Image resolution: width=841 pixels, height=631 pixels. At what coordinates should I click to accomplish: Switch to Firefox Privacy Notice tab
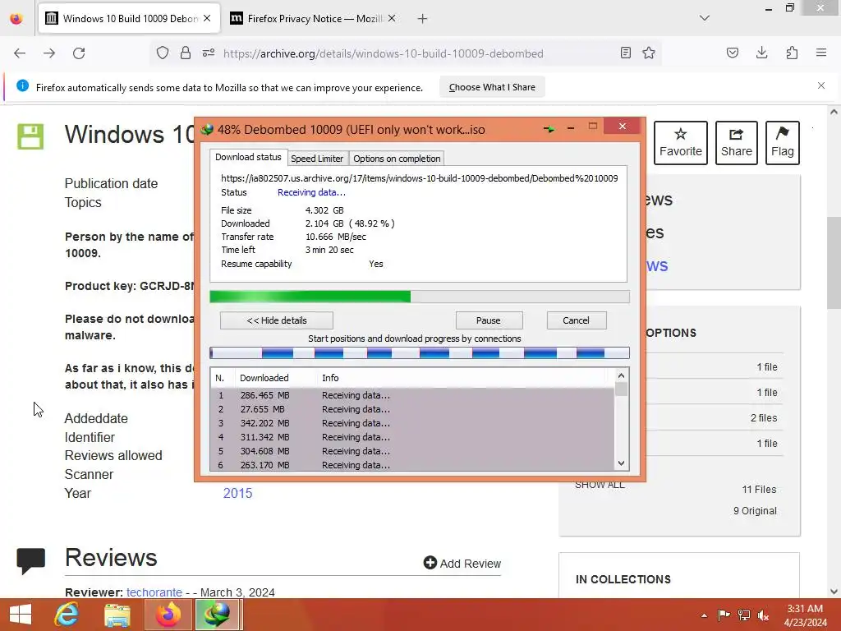pyautogui.click(x=314, y=18)
